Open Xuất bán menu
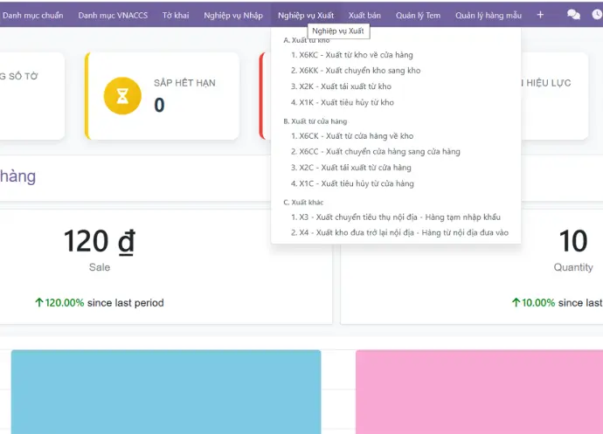Image resolution: width=603 pixels, height=434 pixels. pos(364,16)
